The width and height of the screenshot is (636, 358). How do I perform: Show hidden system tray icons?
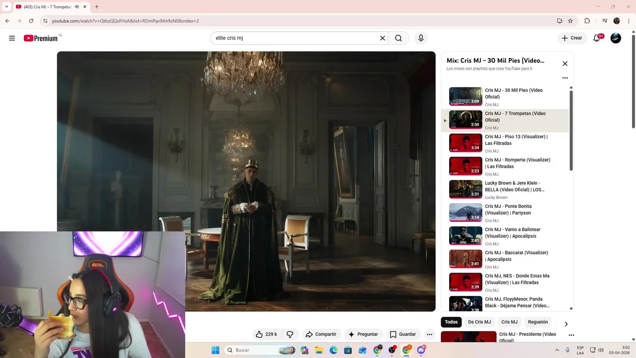point(557,350)
